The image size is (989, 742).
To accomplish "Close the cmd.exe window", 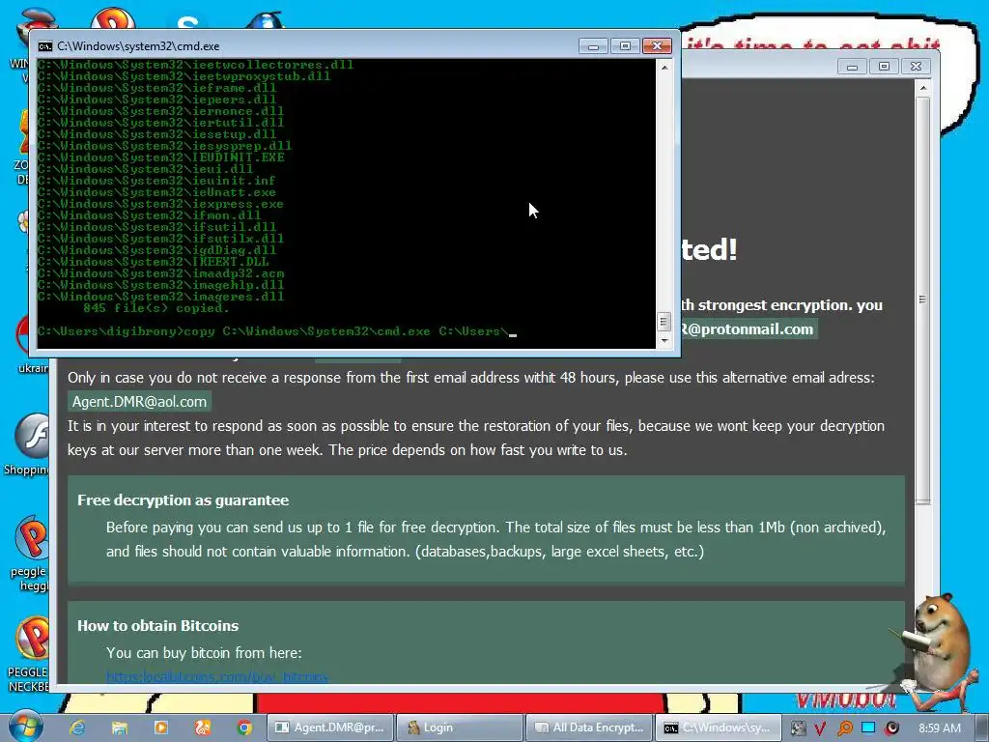I will coord(657,46).
